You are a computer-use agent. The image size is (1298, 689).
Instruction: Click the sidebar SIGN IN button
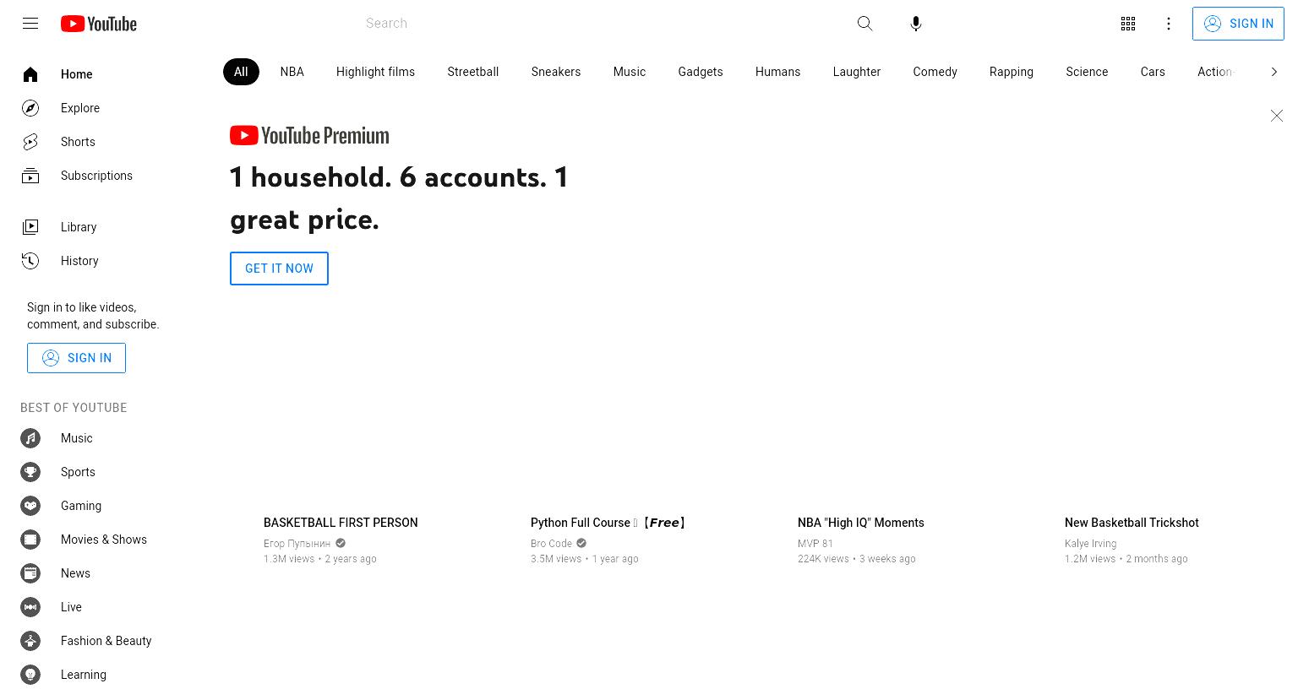(x=76, y=358)
